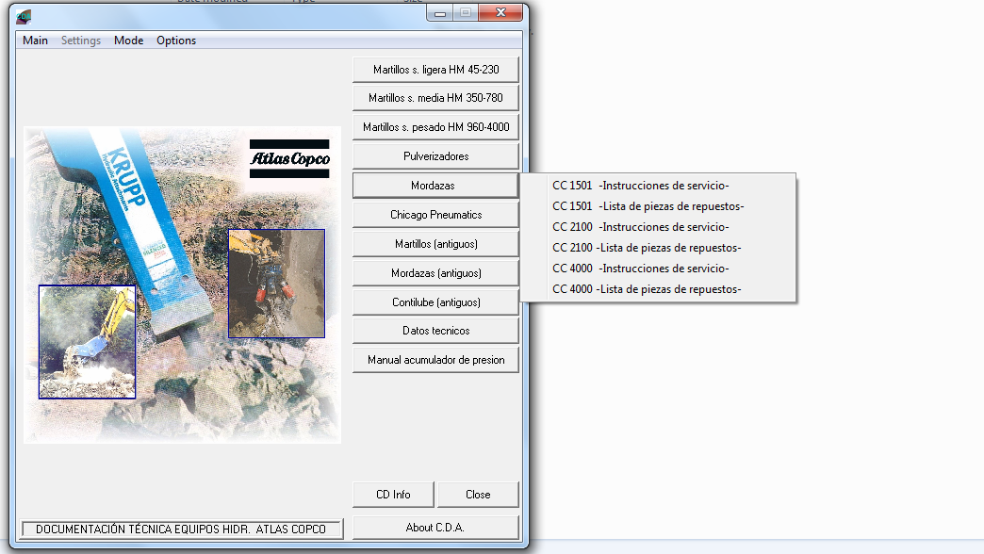The width and height of the screenshot is (984, 554).
Task: Click Martillos (antiguos) button
Action: tap(435, 244)
